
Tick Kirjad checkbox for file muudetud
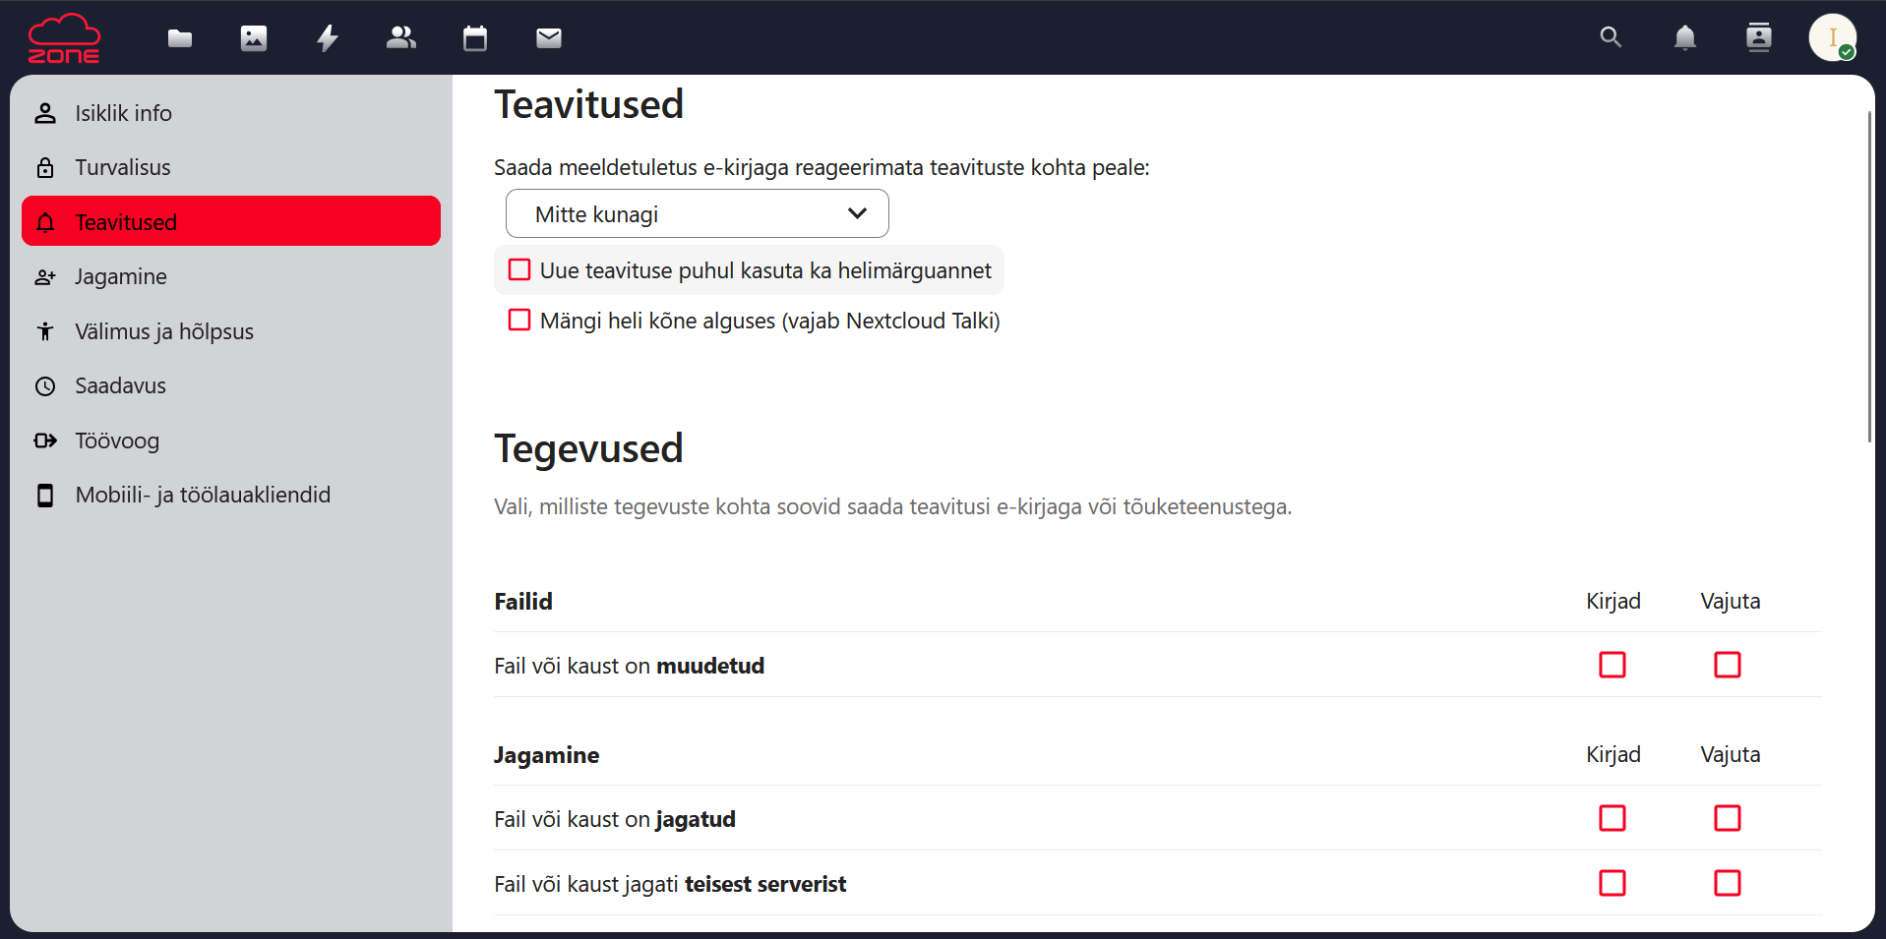click(x=1612, y=665)
